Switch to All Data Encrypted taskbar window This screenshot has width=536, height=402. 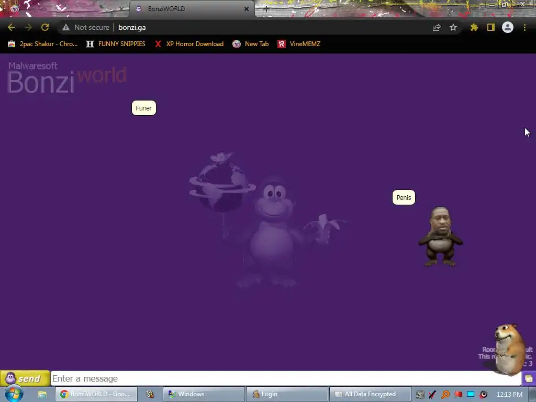pyautogui.click(x=370, y=394)
